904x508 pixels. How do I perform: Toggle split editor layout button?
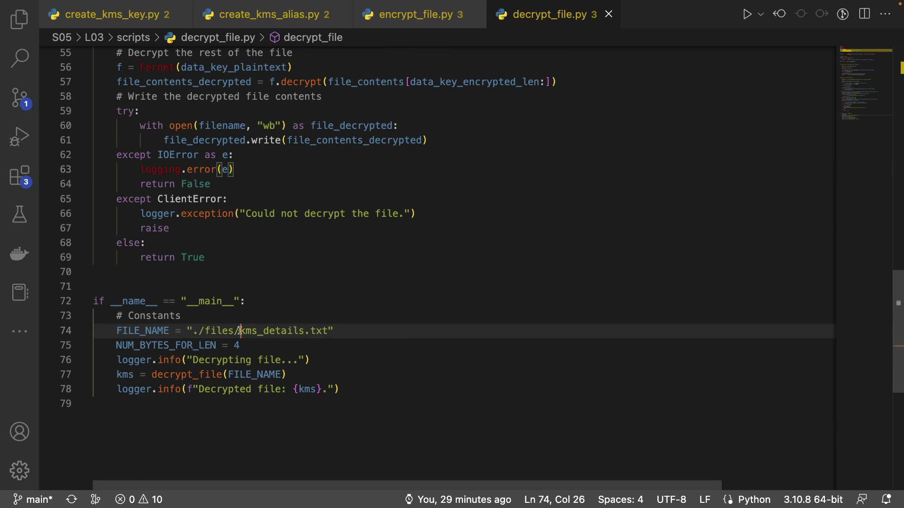pos(864,14)
